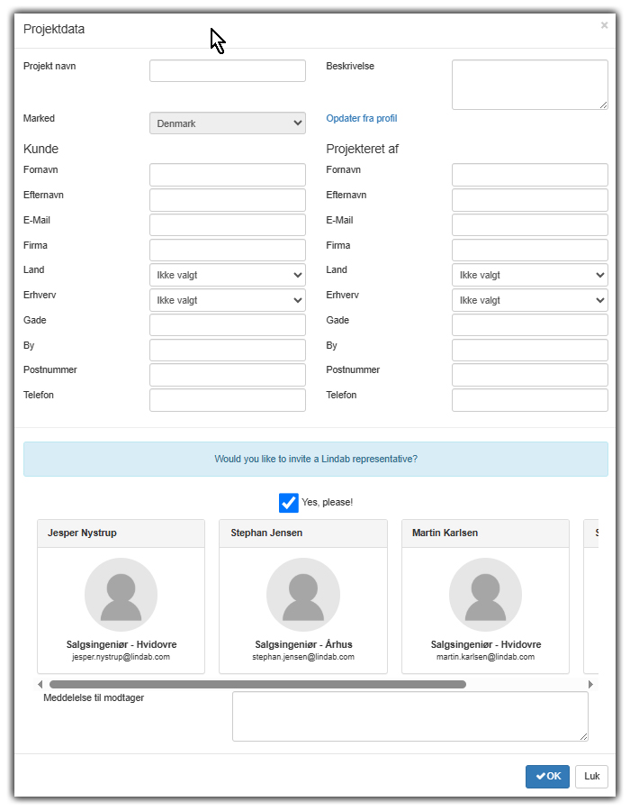The width and height of the screenshot is (630, 811).
Task: Click the Luk button
Action: click(x=591, y=777)
